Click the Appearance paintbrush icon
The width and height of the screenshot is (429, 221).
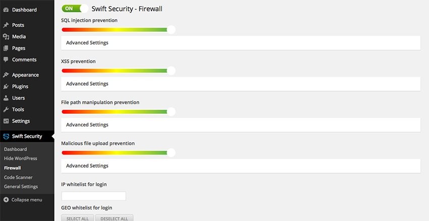point(6,75)
